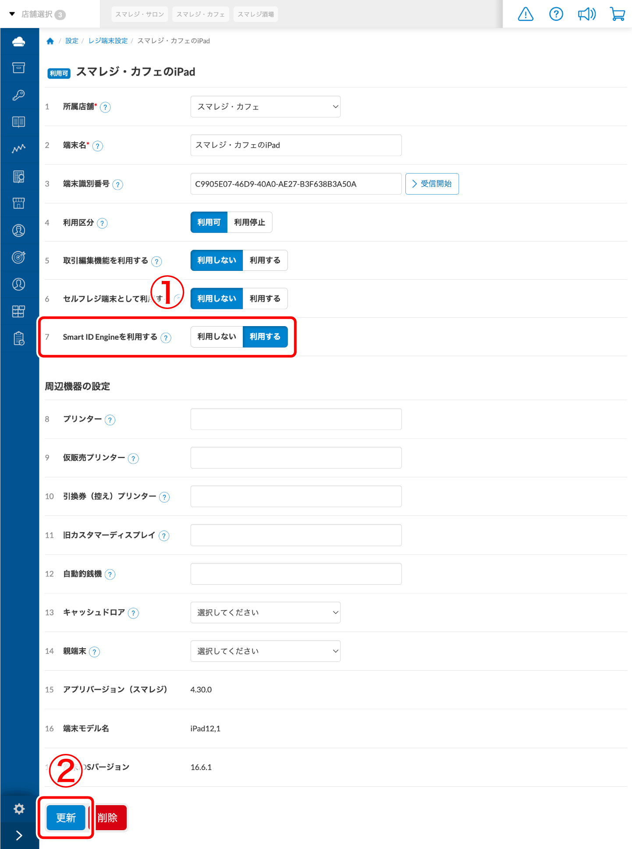The height and width of the screenshot is (849, 632).
Task: Open the line chart analytics sidebar icon
Action: 18,149
